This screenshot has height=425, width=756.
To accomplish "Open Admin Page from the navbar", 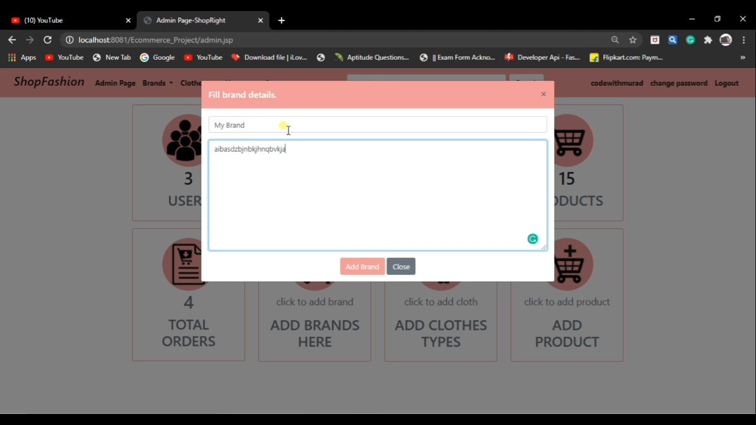I will click(x=115, y=83).
